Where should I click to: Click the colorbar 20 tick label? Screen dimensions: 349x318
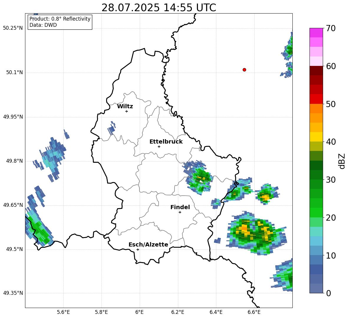click(x=331, y=218)
